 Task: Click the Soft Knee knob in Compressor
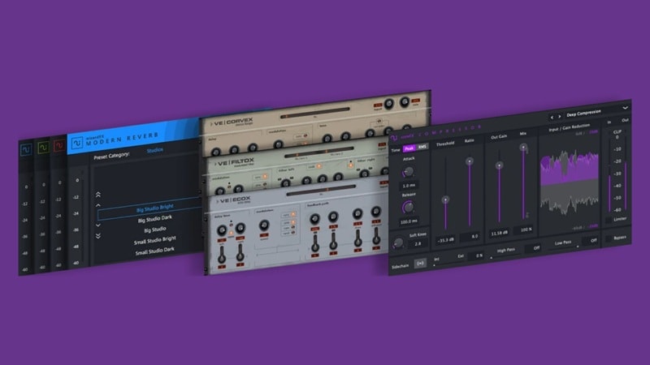398,243
